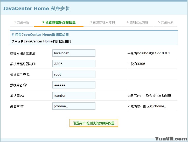Viewport: 188px width, 142px height.
Task: Click hint 不能为空，默认为jchome_
Action: coord(147,106)
